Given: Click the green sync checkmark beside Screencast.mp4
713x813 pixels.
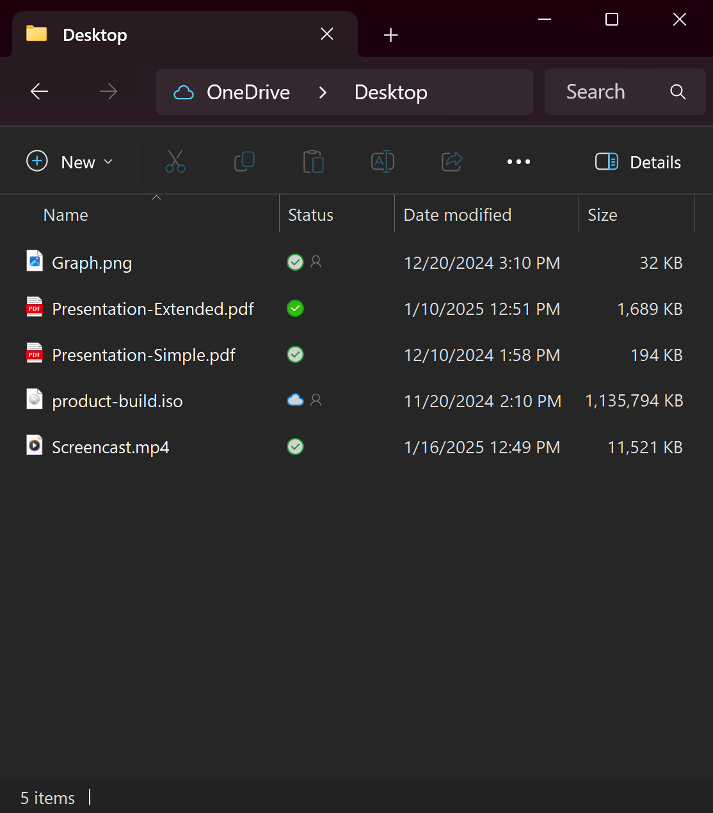Looking at the screenshot, I should tap(295, 446).
